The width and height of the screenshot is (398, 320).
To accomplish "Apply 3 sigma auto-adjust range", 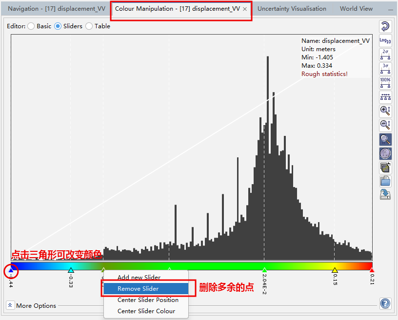I will 385,69.
